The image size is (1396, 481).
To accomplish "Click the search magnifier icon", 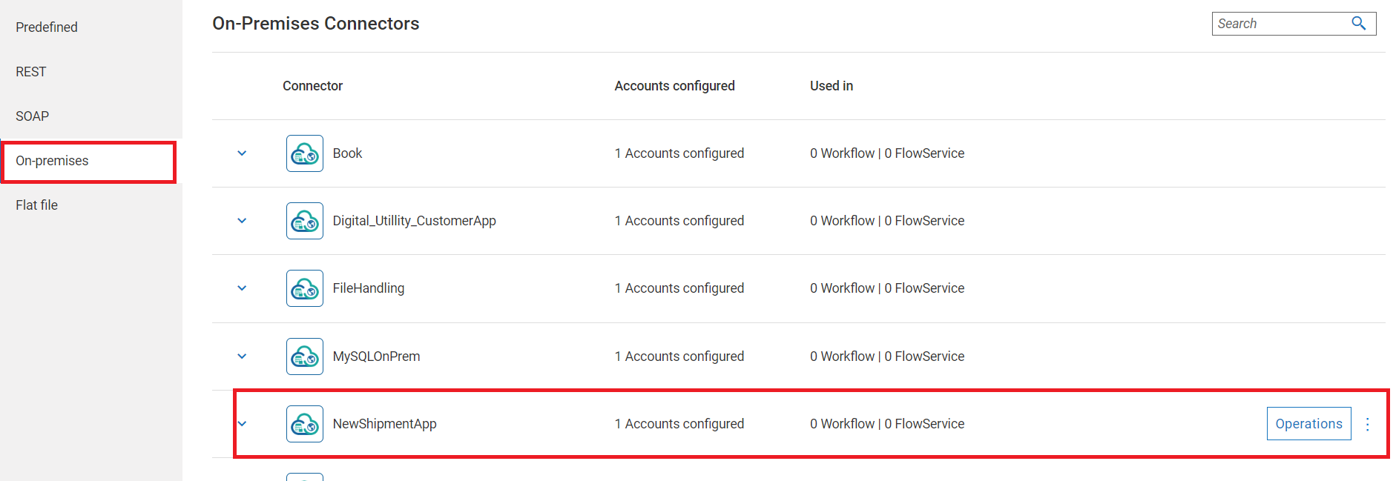I will coord(1358,23).
